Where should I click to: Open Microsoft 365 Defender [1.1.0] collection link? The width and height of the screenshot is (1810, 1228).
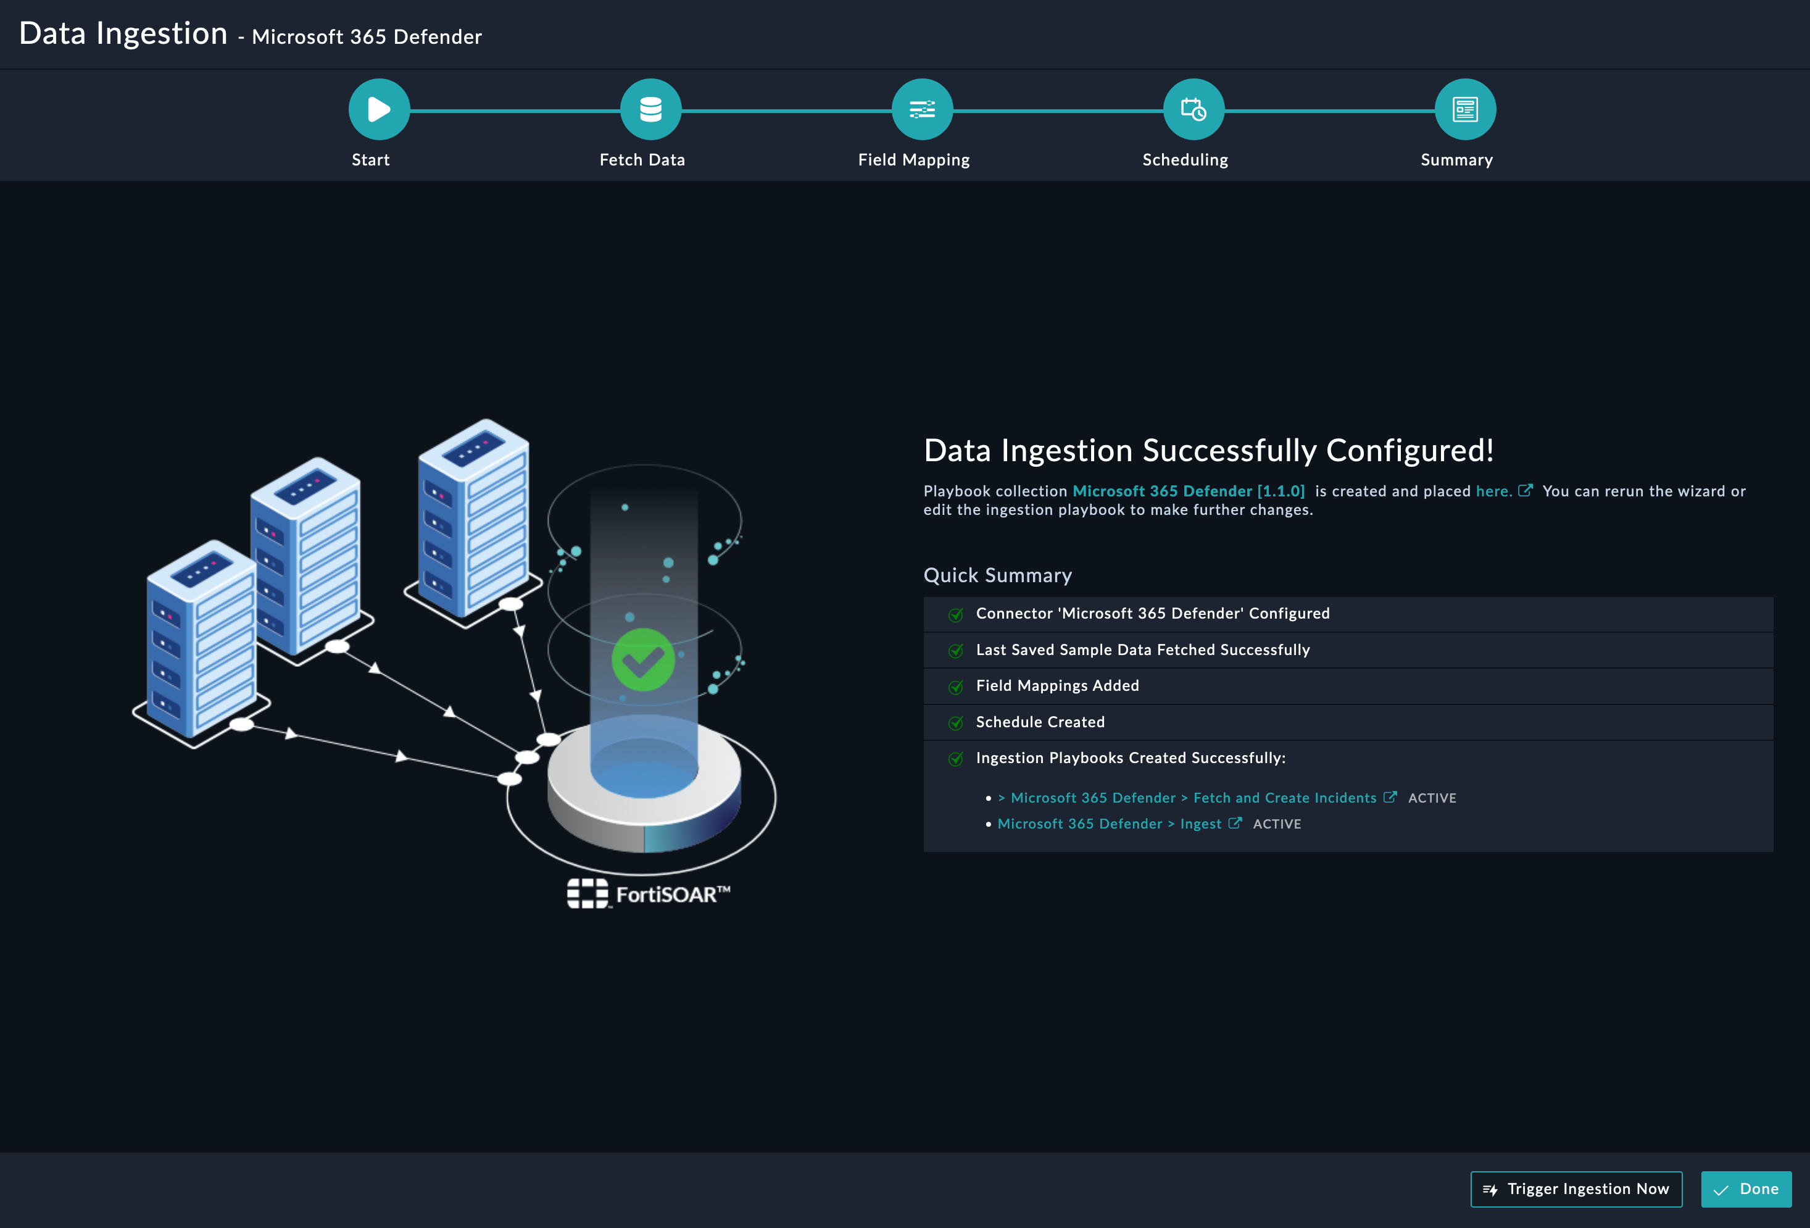pyautogui.click(x=1189, y=491)
